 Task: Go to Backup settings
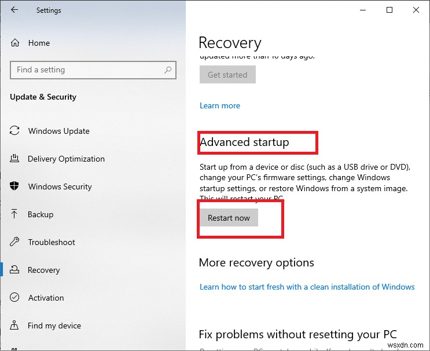click(41, 214)
